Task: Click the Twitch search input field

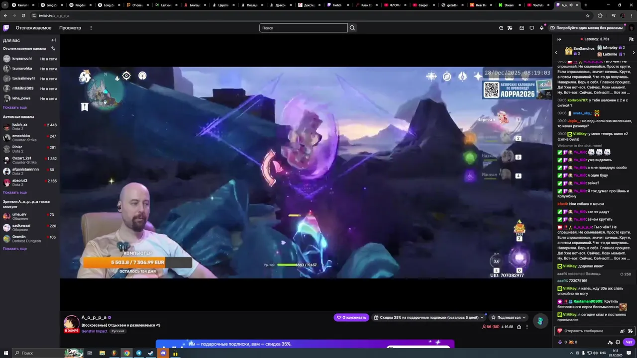Action: tap(304, 28)
